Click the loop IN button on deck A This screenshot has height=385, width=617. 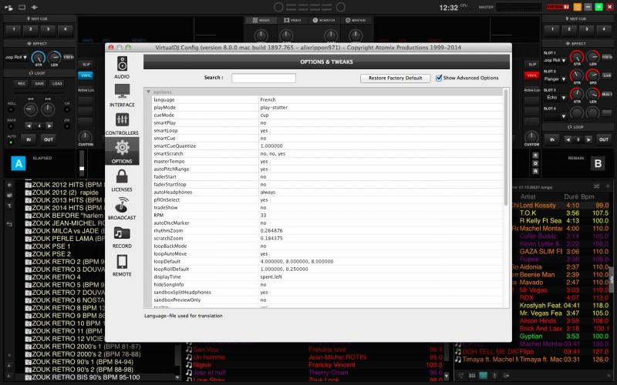pyautogui.click(x=29, y=139)
